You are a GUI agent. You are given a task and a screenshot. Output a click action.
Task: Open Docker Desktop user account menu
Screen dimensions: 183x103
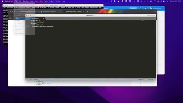pos(156,8)
